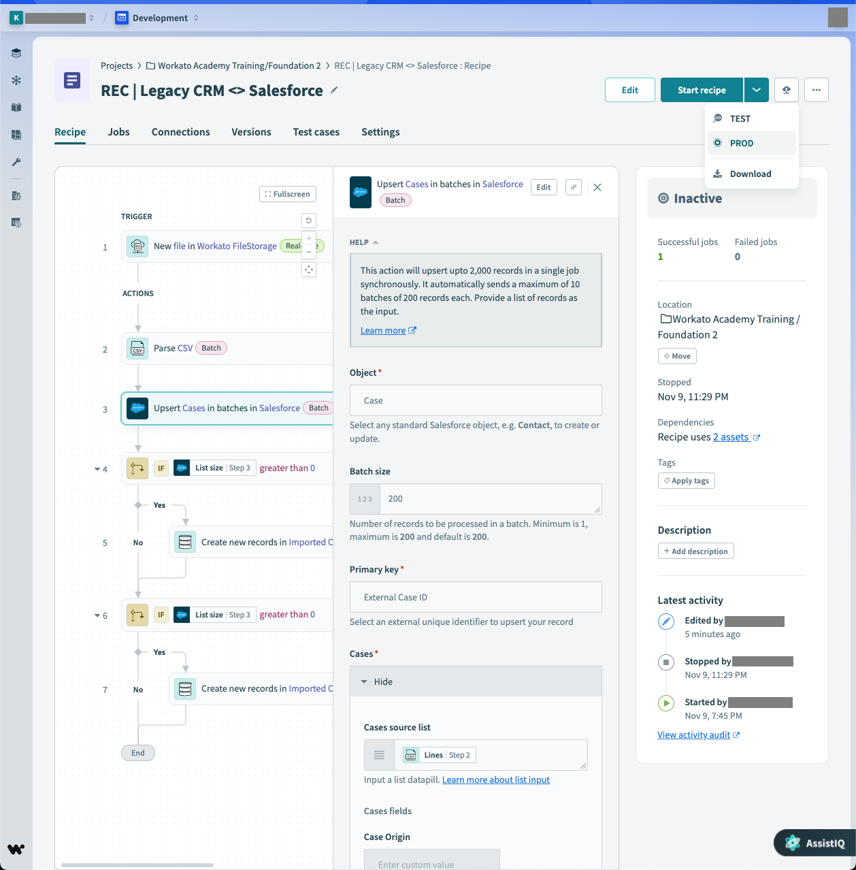Open Workato Academy Training/Foundation 2 breadcrumb
Viewport: 856px width, 870px height.
pos(233,65)
